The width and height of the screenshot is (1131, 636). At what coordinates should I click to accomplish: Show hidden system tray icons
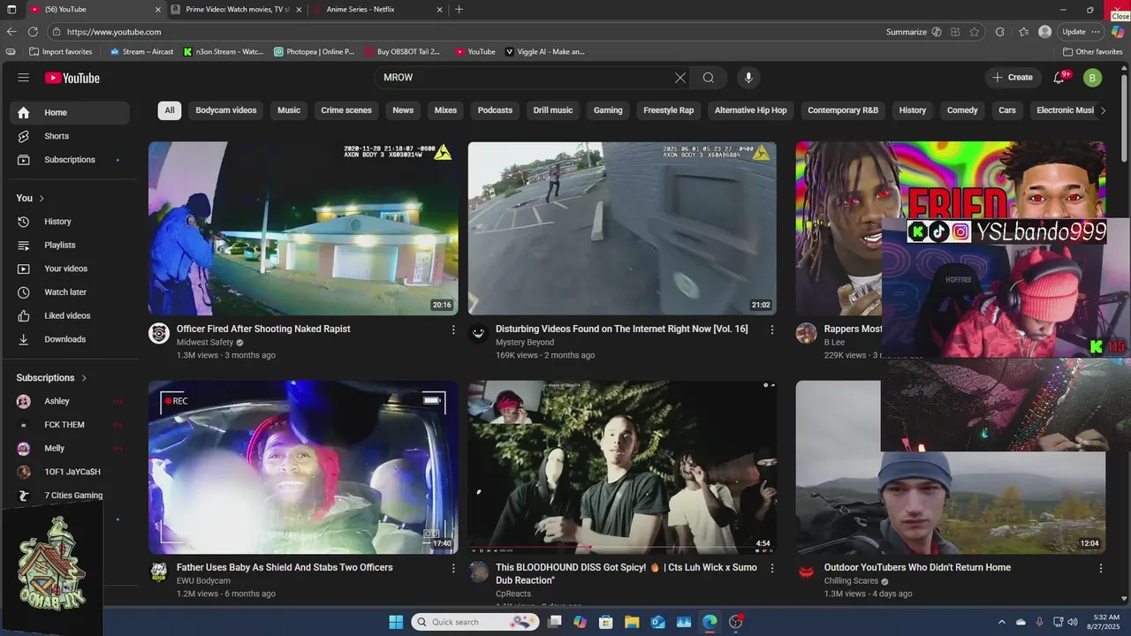[x=1001, y=622]
